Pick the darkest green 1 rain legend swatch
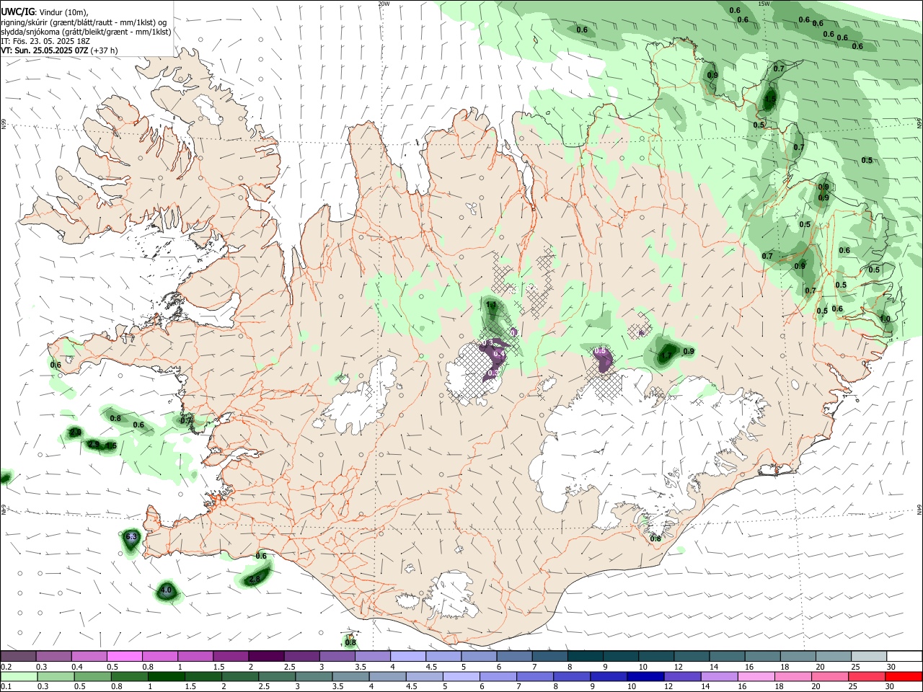This screenshot has height=692, width=923. click(166, 676)
